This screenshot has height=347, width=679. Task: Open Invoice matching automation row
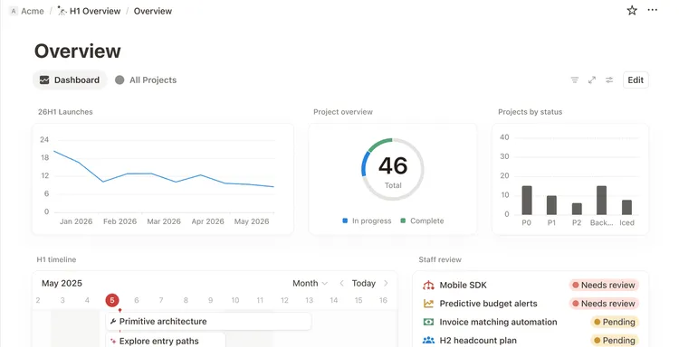[x=531, y=322]
